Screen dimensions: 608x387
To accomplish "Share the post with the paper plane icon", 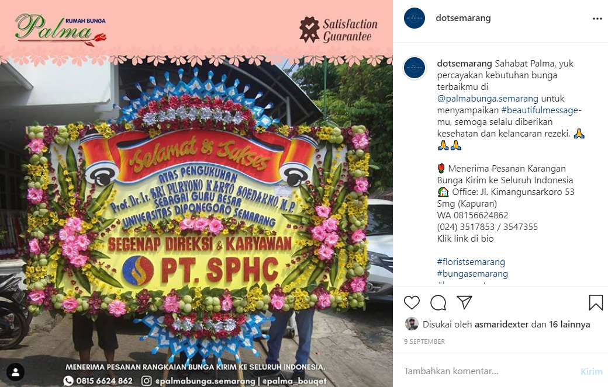I will tap(464, 302).
